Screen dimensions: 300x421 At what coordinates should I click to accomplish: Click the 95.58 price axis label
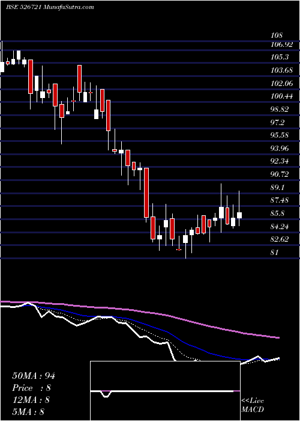(x=281, y=135)
